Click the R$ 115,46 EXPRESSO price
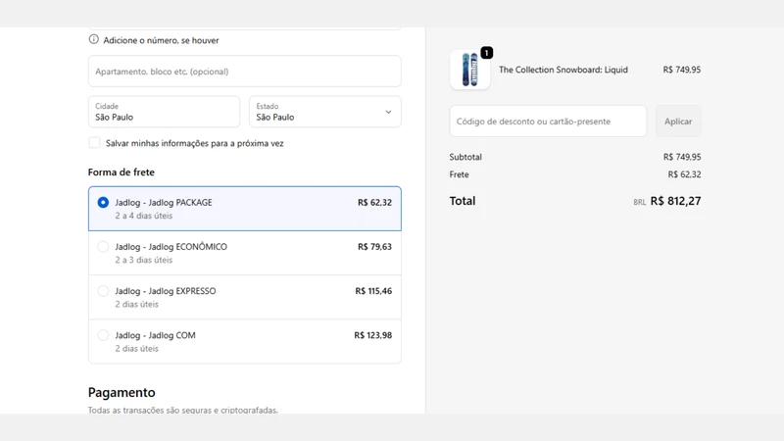This screenshot has height=441, width=784. [x=373, y=291]
